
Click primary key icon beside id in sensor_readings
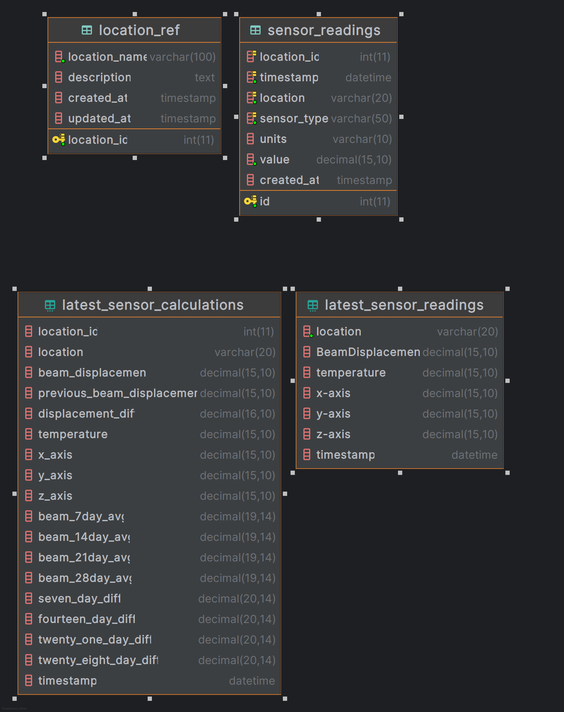[250, 201]
